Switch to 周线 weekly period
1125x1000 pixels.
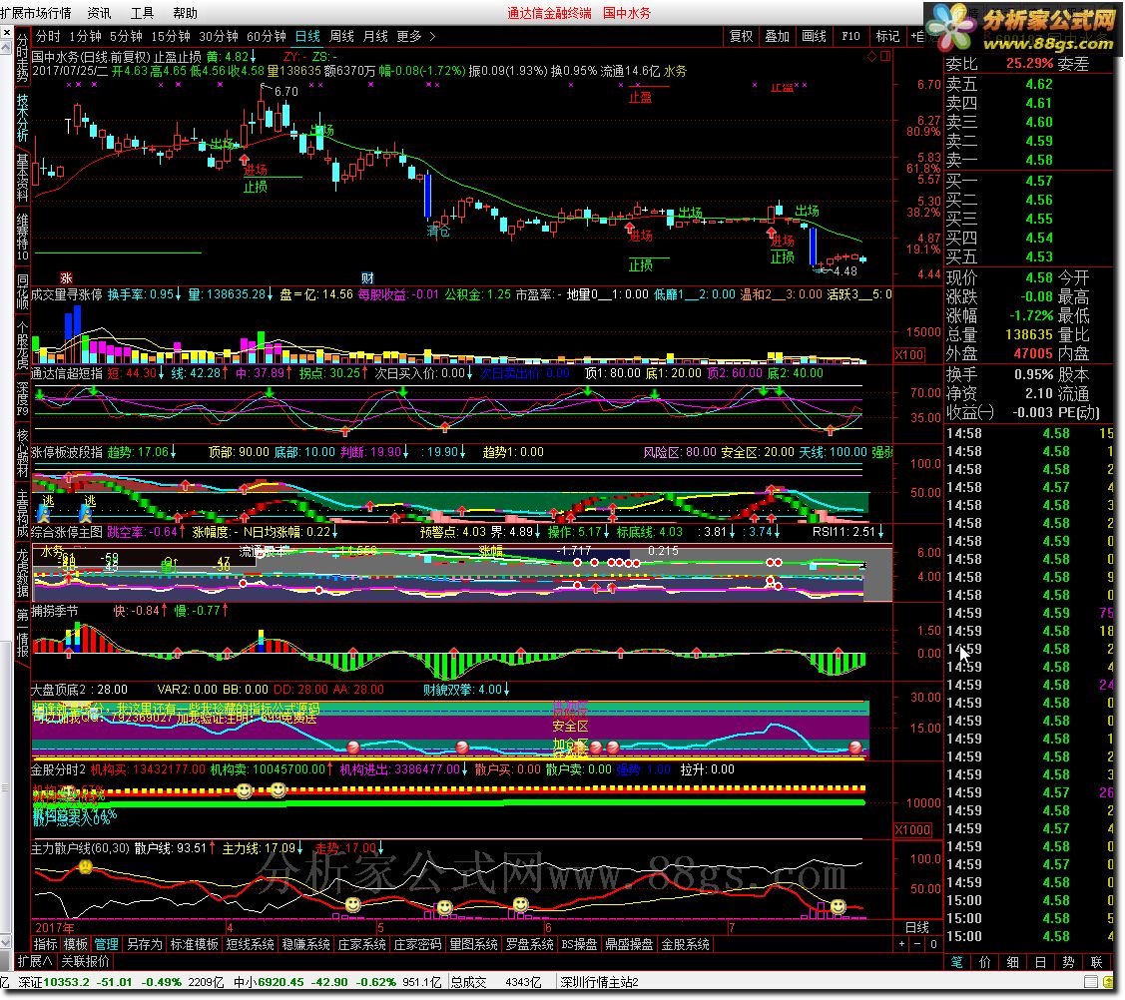(x=342, y=36)
